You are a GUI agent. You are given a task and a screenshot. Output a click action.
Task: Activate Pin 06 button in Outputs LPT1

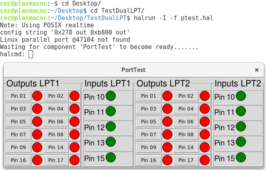[x=55, y=121]
